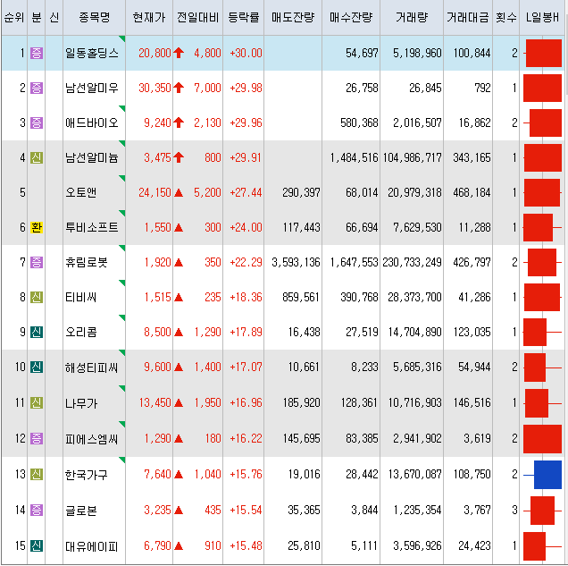Click the price 24,150 for 오토앤
The height and width of the screenshot is (566, 568).
click(x=155, y=192)
